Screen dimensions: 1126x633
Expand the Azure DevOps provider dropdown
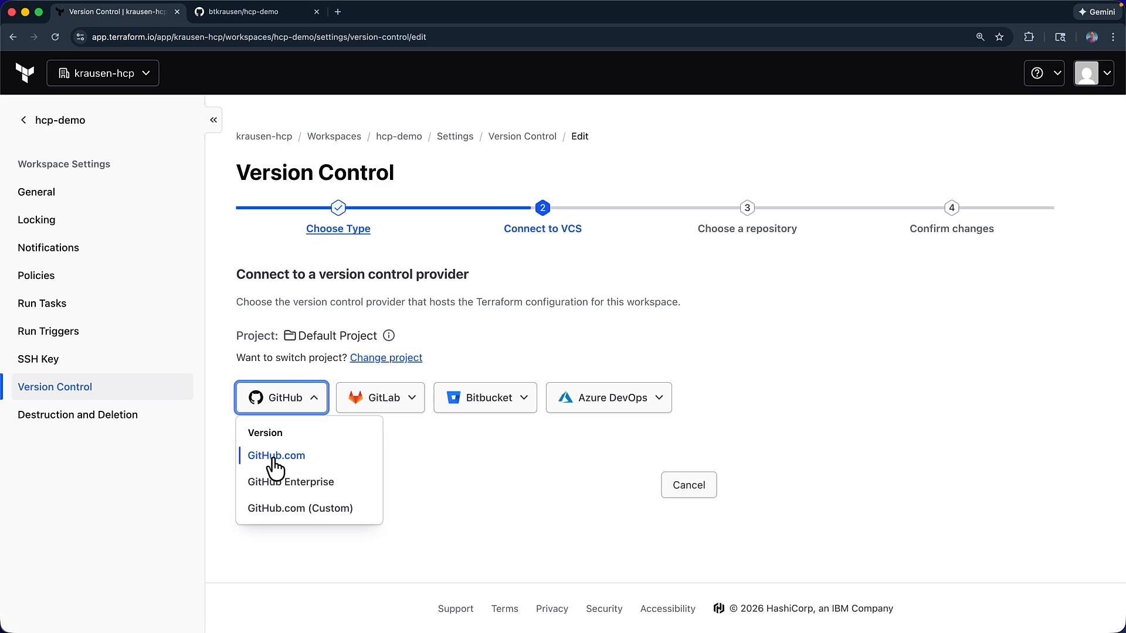click(x=609, y=398)
